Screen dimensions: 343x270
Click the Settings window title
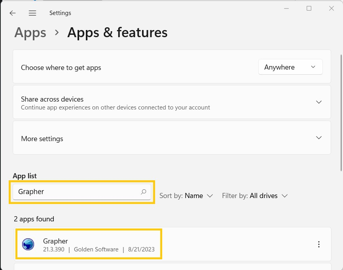[x=60, y=13]
